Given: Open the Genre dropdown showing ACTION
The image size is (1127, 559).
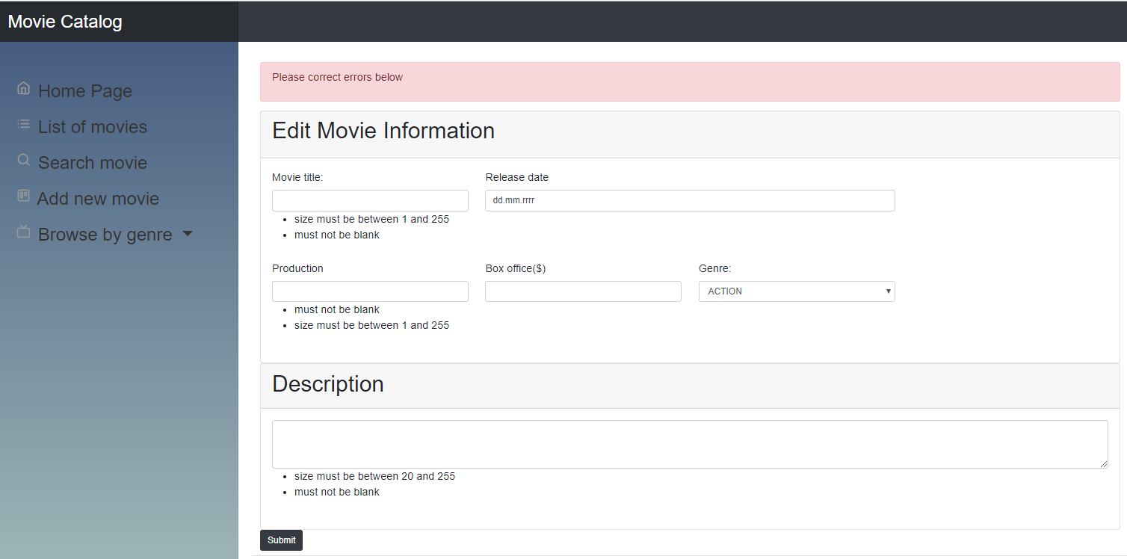Looking at the screenshot, I should coord(797,291).
